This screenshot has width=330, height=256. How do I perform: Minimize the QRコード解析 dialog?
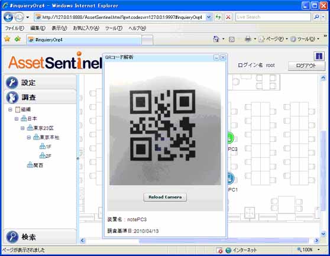click(216, 57)
